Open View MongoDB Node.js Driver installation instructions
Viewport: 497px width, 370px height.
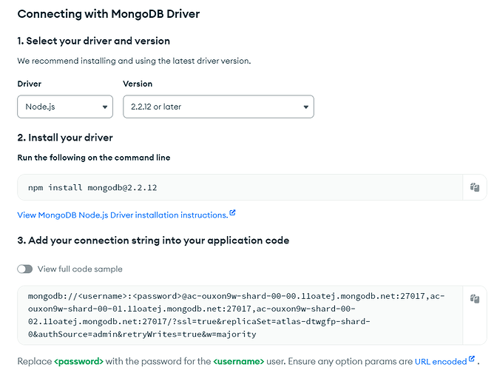[122, 215]
